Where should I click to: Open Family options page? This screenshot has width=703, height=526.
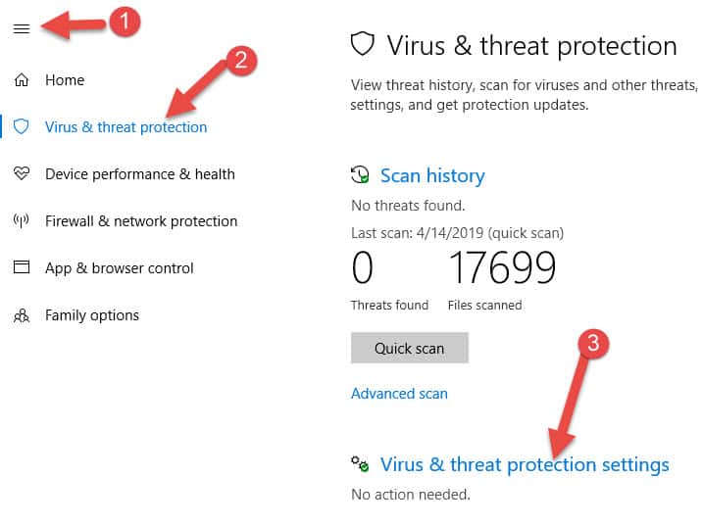click(x=92, y=315)
